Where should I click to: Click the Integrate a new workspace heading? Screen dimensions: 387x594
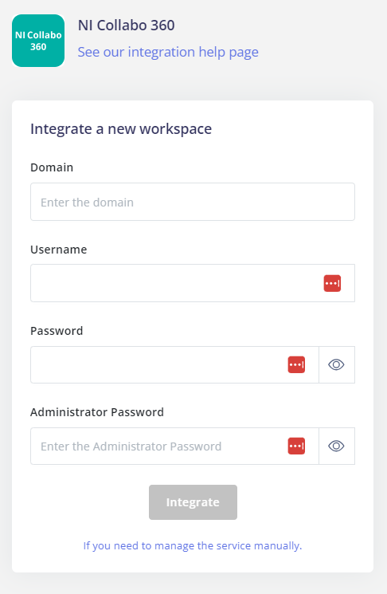tap(121, 129)
